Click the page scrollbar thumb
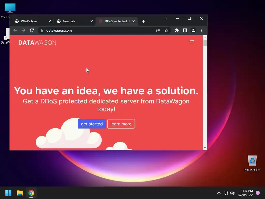This screenshot has height=199, width=265. click(x=205, y=43)
